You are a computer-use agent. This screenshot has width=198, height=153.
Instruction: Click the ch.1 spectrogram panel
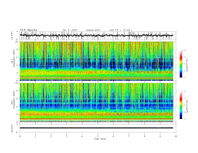(96, 61)
